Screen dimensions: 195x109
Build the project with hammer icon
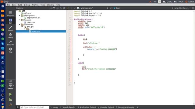tap(10, 105)
